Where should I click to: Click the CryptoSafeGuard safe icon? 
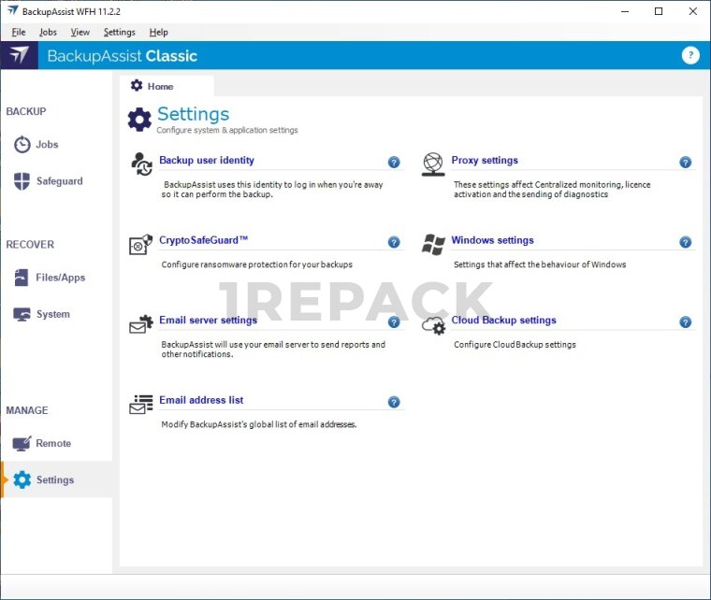(141, 244)
